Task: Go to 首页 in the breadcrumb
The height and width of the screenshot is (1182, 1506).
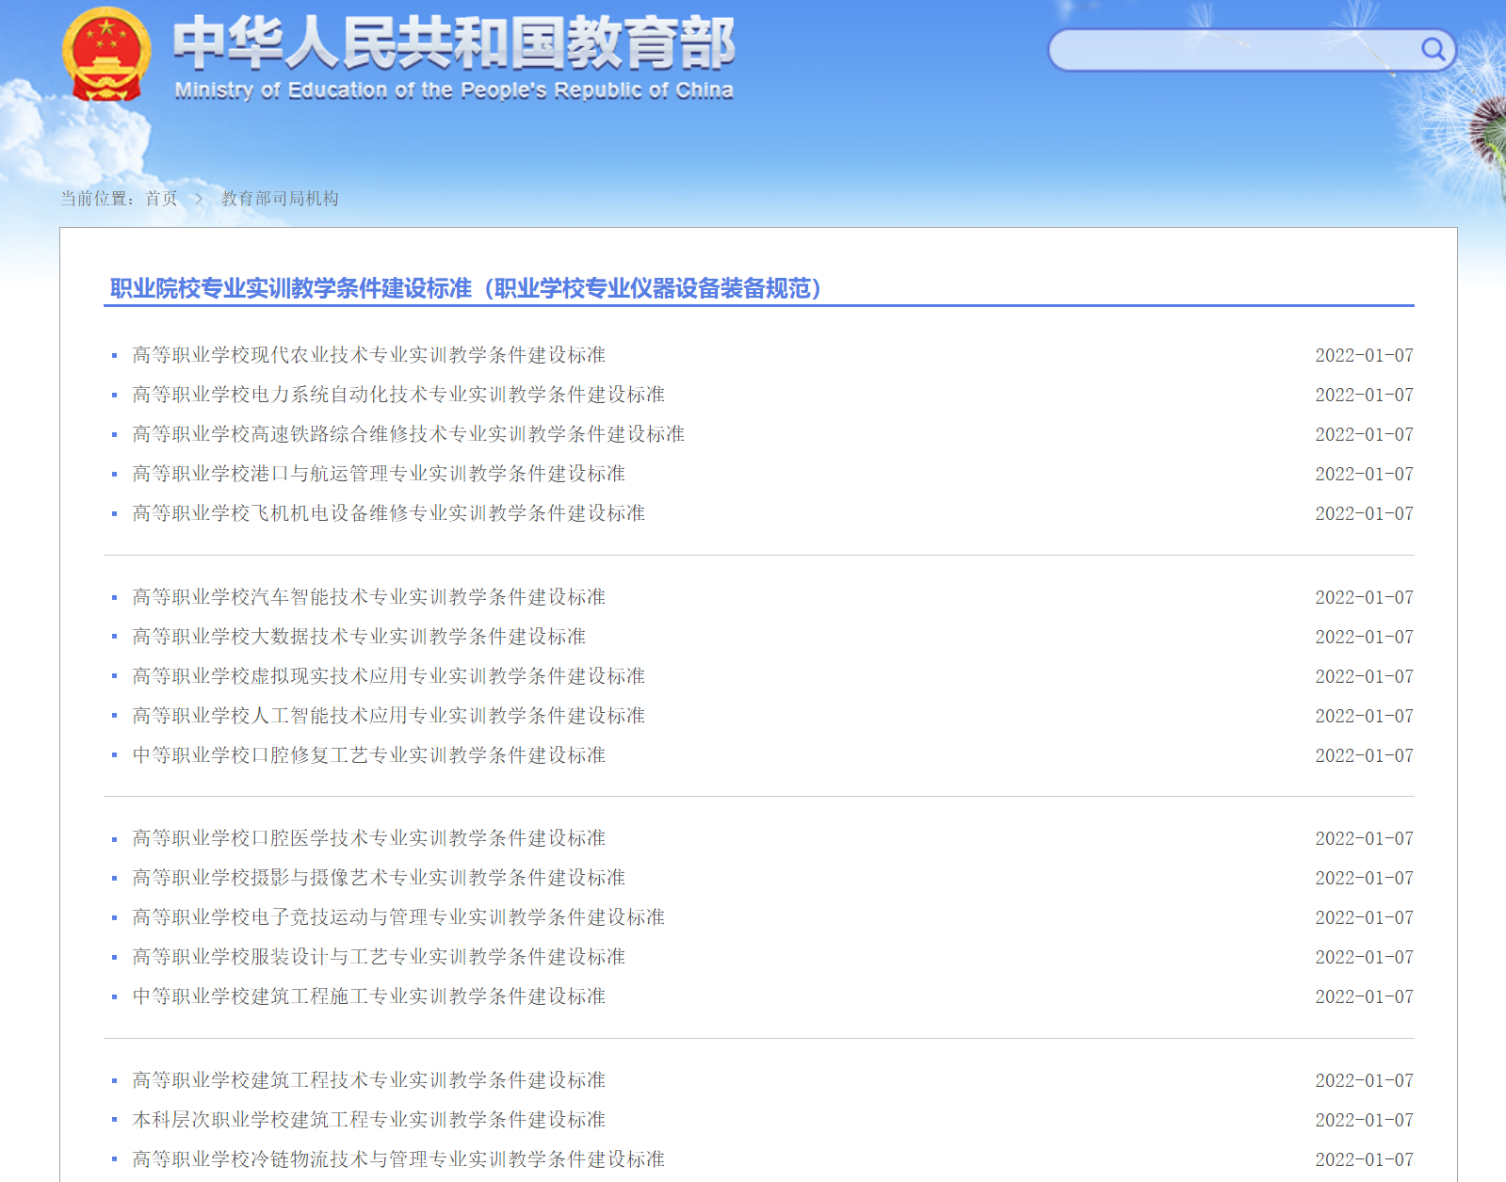Action: pos(161,199)
